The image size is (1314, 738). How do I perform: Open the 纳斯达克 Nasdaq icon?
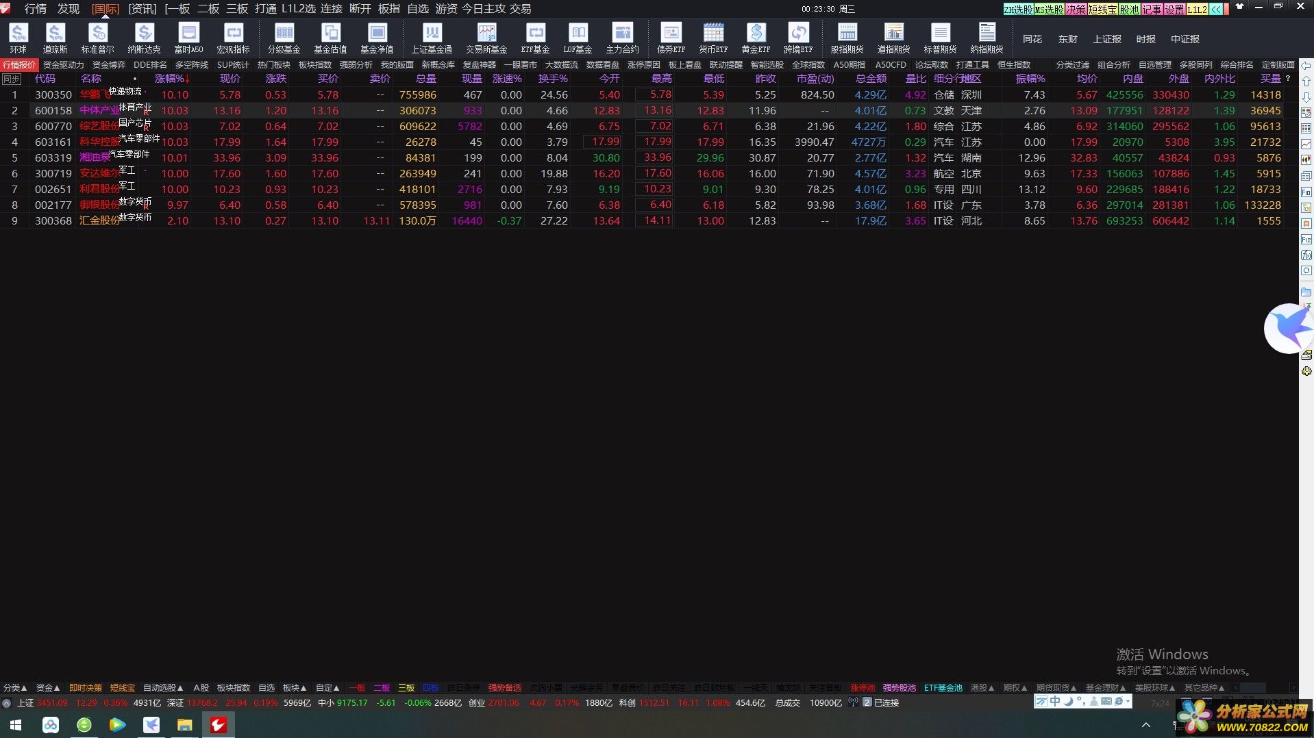(x=144, y=38)
